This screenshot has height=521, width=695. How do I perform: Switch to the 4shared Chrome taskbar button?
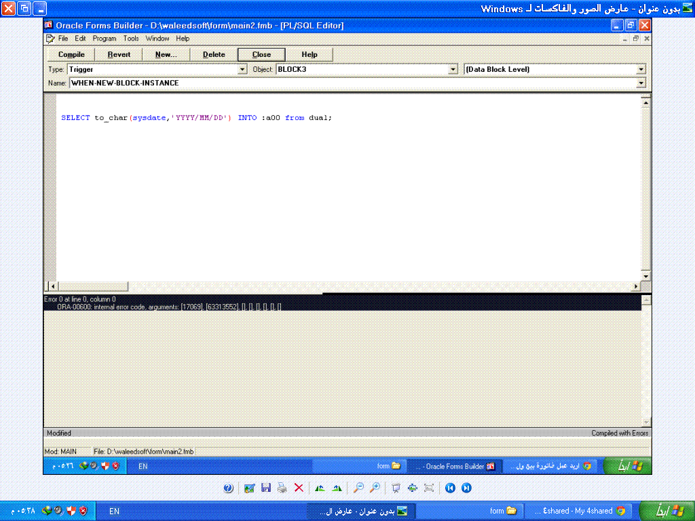(576, 511)
